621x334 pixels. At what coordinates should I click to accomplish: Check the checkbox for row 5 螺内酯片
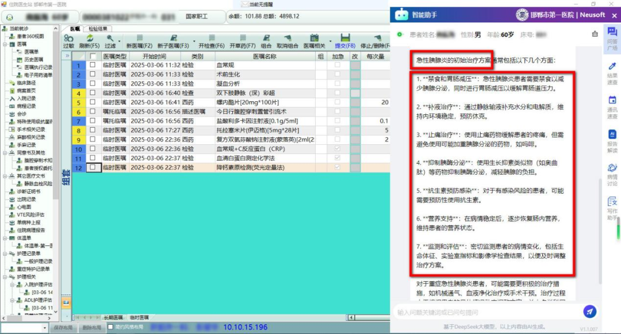coord(93,102)
